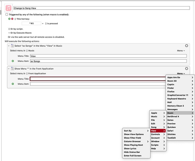Add menu item level in Show Menu action
The image size is (195, 161).
pos(13,84)
